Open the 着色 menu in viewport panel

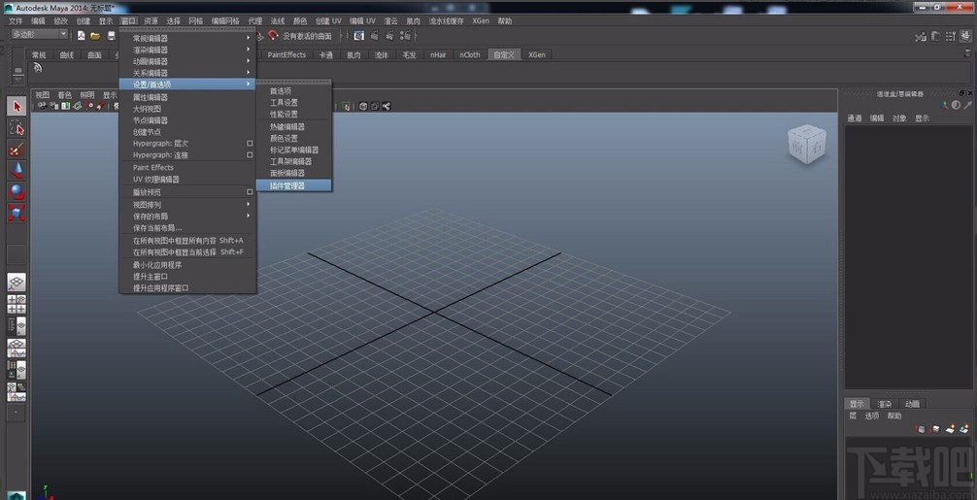click(65, 95)
